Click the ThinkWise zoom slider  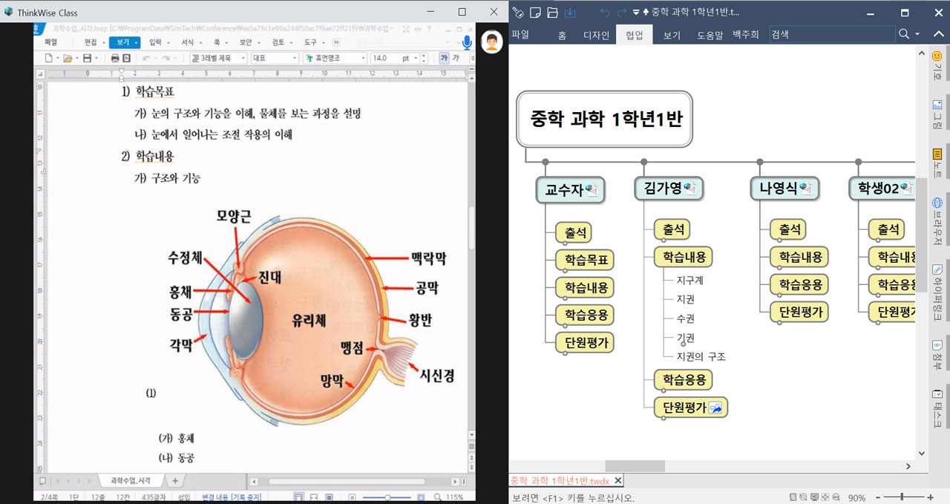click(904, 497)
